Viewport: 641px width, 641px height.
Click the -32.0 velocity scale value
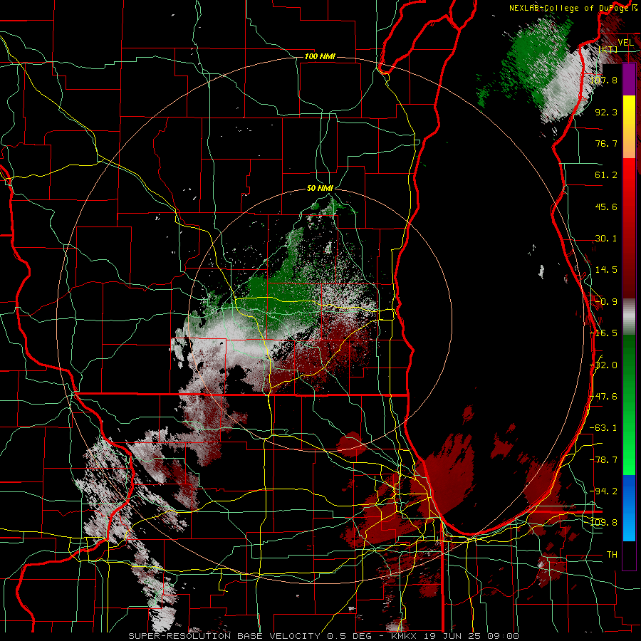pos(603,365)
